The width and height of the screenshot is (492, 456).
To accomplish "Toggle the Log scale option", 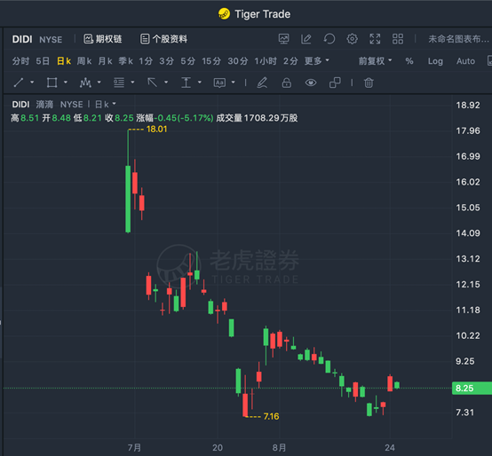I will pyautogui.click(x=435, y=61).
